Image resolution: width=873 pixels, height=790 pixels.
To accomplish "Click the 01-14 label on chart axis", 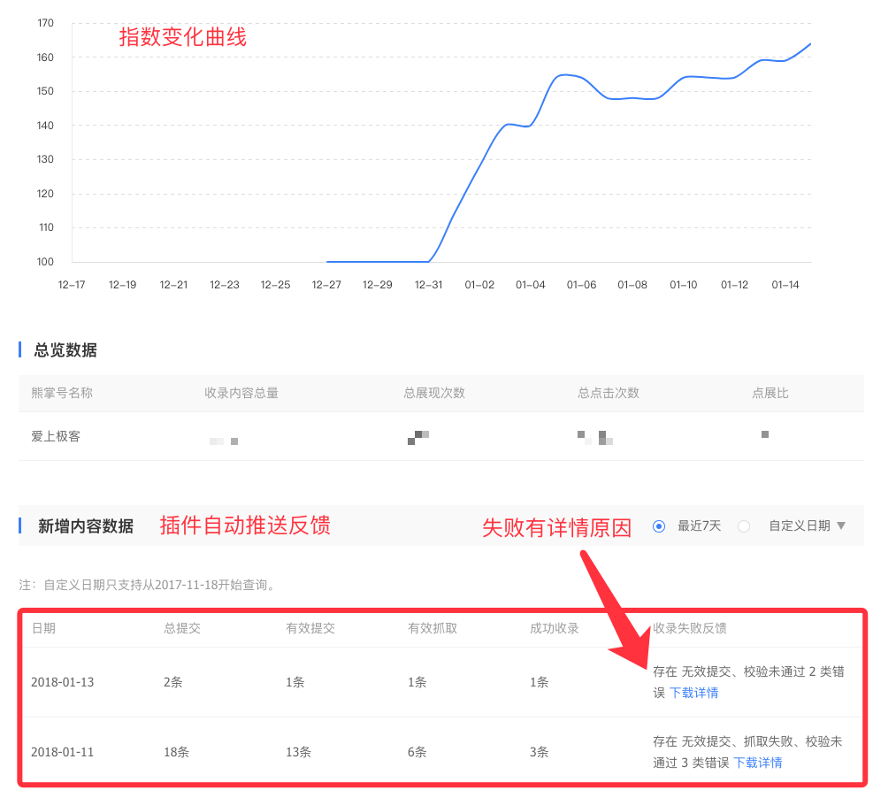I will pos(785,285).
